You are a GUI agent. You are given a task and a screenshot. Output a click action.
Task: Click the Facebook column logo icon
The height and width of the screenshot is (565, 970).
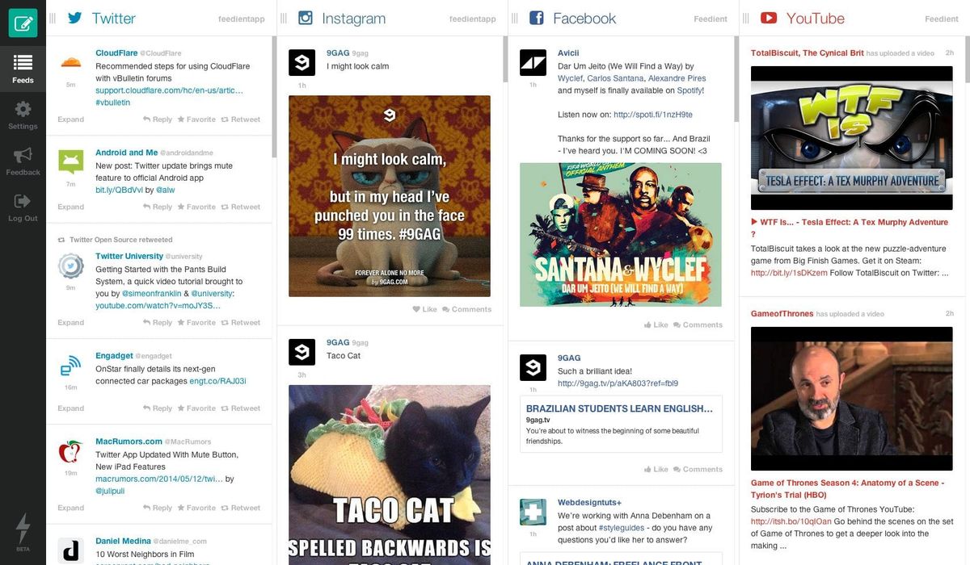[x=536, y=18]
